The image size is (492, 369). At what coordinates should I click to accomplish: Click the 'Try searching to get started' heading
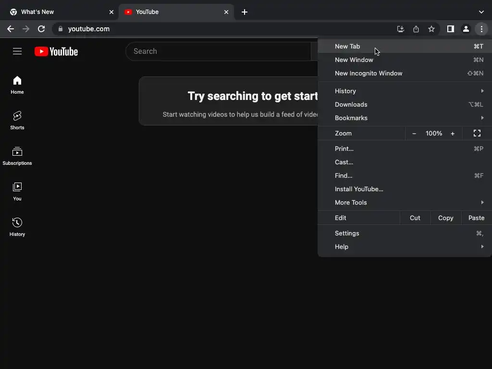pos(253,96)
